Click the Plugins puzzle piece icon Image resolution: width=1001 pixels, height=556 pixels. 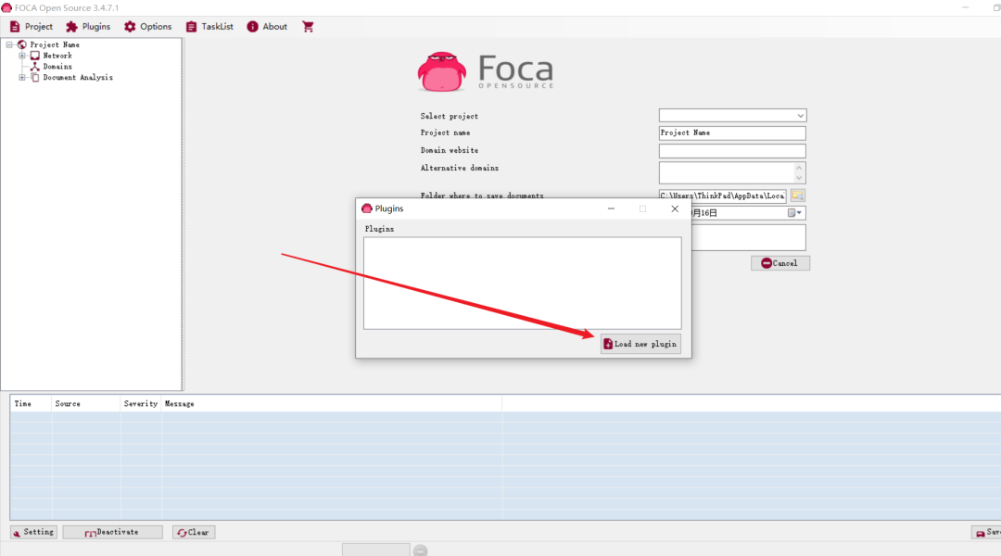71,27
